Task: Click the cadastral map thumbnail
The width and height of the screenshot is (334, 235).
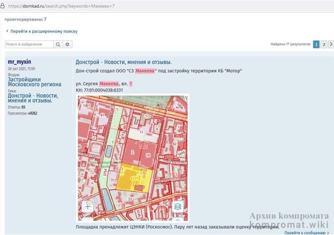Action: 133,158
